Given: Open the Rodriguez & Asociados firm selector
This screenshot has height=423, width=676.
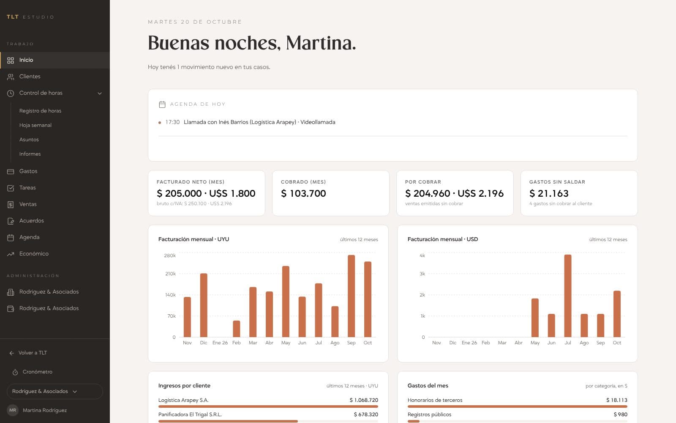Looking at the screenshot, I should pyautogui.click(x=55, y=391).
